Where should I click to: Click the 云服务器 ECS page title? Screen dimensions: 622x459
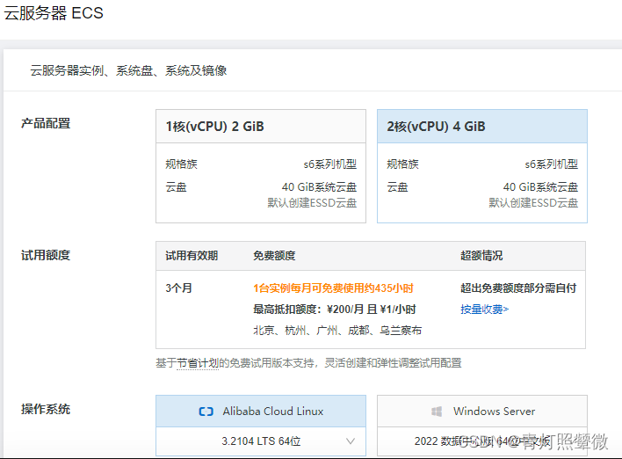click(x=54, y=13)
